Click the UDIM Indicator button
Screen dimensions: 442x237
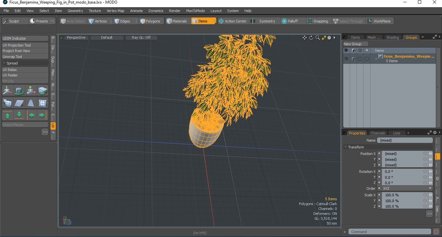pyautogui.click(x=25, y=38)
